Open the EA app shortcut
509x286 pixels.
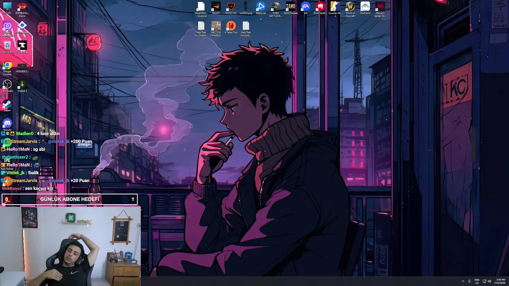(x=305, y=8)
